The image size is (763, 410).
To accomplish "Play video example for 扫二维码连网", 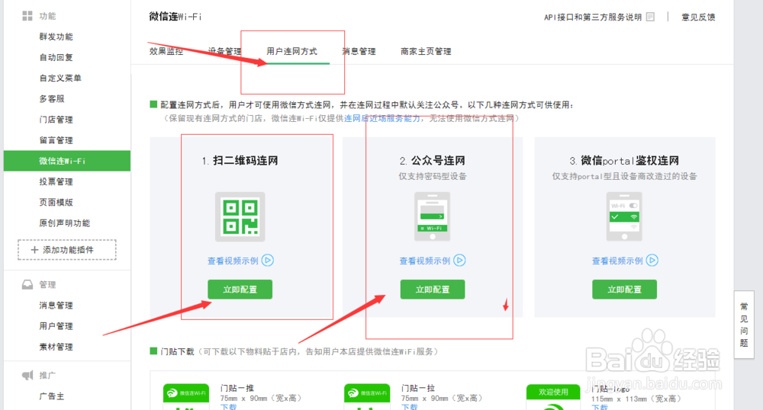I will (x=268, y=261).
